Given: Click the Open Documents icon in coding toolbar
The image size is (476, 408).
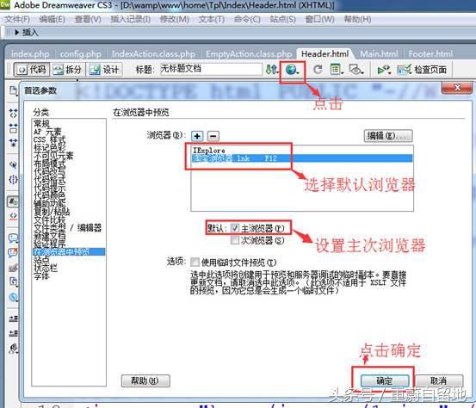Looking at the screenshot, I should [13, 90].
